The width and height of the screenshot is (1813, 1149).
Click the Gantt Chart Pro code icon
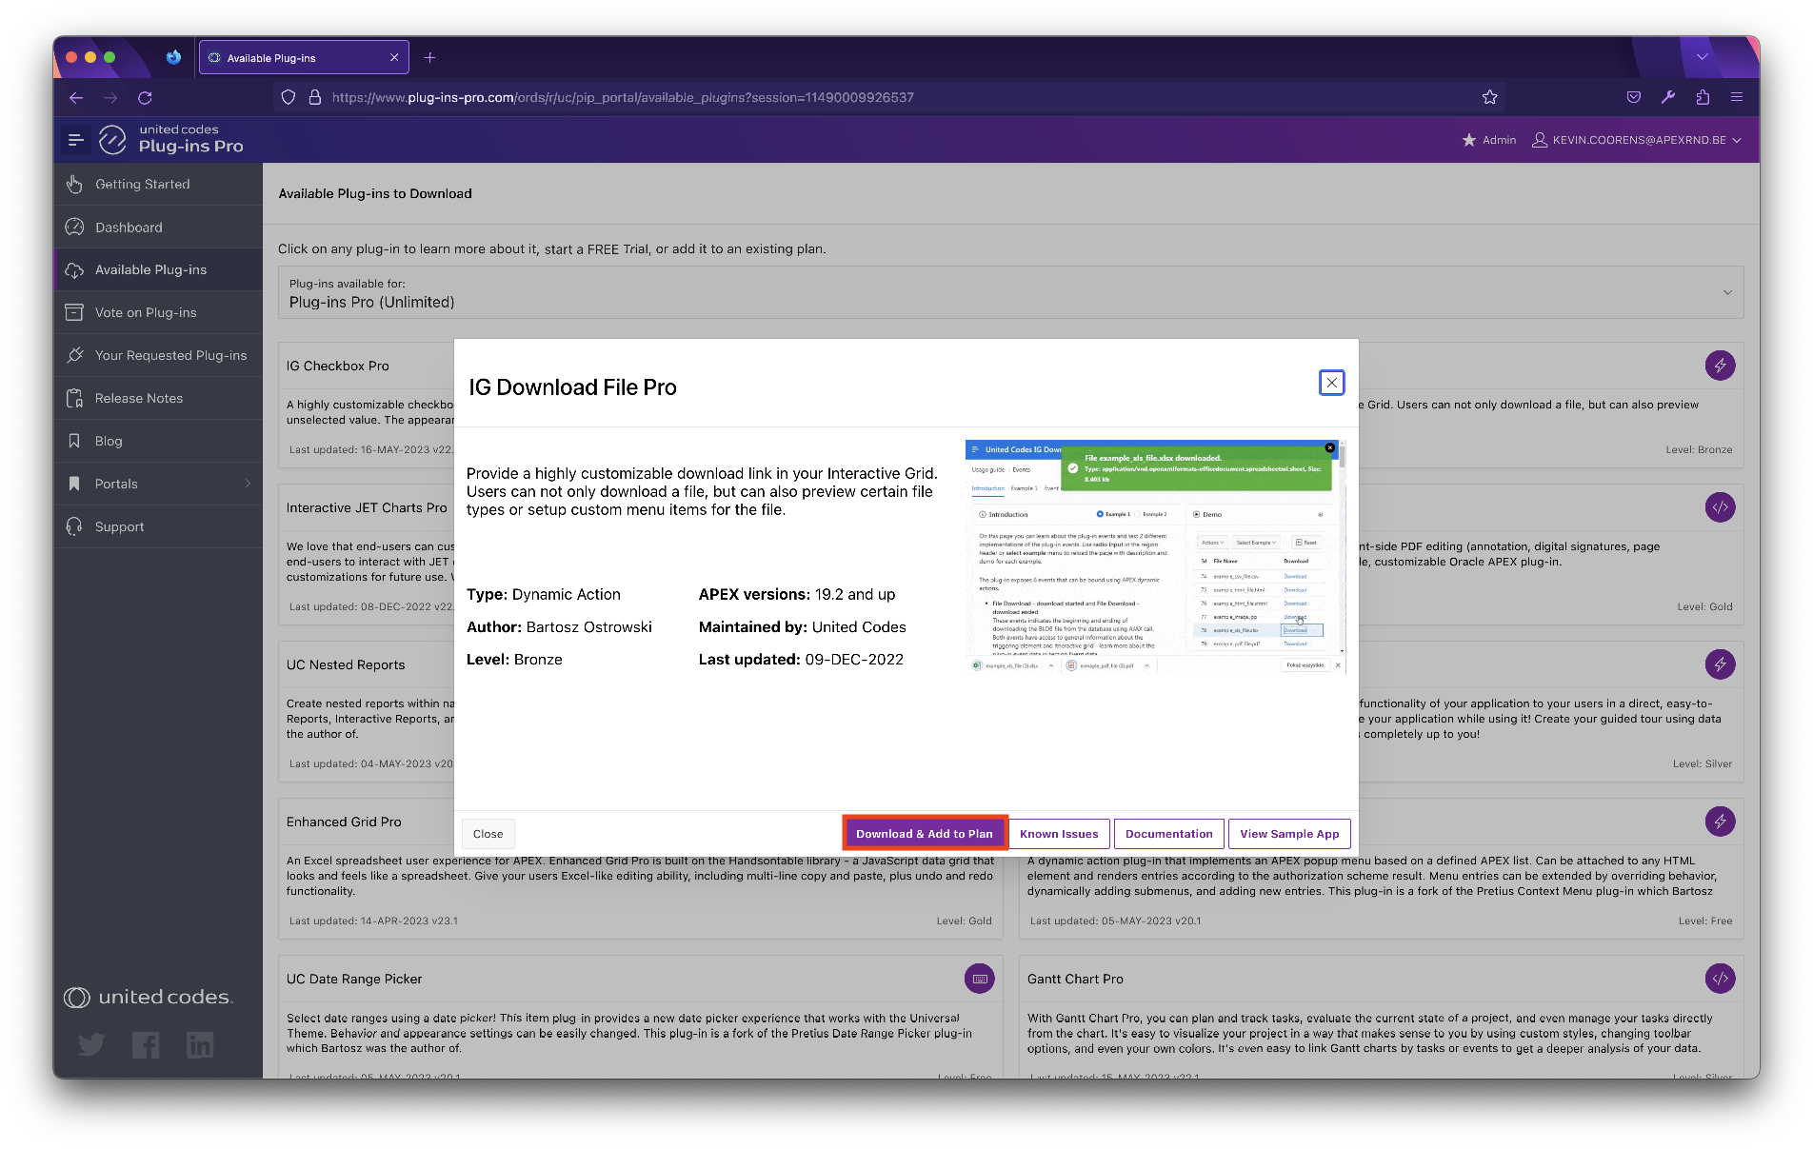[1720, 979]
